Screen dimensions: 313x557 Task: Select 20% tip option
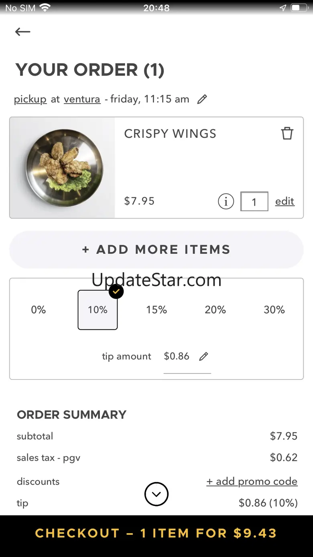point(215,310)
